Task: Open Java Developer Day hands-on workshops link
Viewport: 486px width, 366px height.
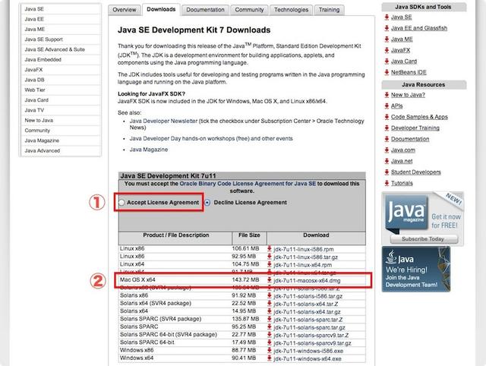Action: [x=211, y=138]
